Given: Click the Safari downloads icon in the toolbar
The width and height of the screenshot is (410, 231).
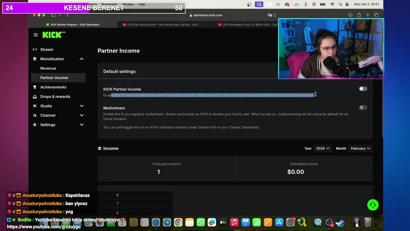Looking at the screenshot, I should pyautogui.click(x=350, y=15).
